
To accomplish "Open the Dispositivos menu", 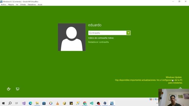I will [x=32, y=5].
